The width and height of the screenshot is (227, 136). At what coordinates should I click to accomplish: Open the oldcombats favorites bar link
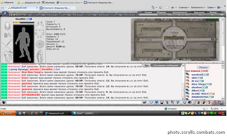pos(48,3)
